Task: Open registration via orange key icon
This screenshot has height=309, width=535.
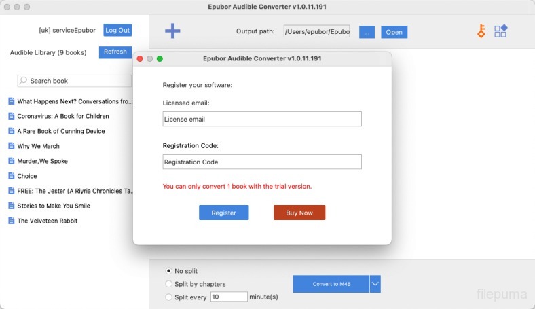Action: pos(481,31)
